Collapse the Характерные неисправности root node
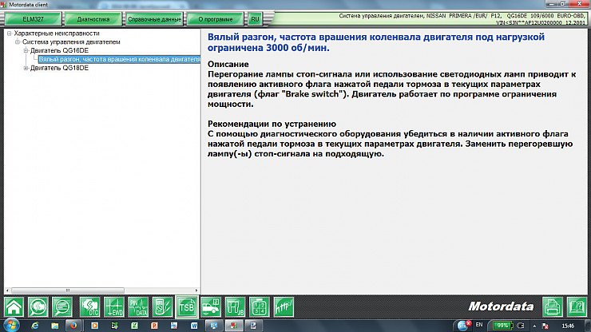This screenshot has height=332, width=591. tap(10, 34)
